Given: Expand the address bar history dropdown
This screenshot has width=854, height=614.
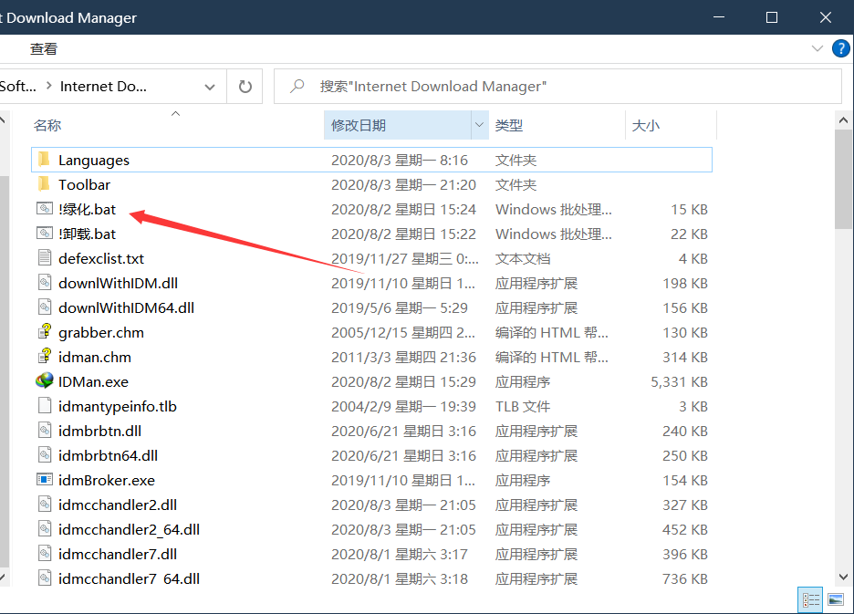Looking at the screenshot, I should tap(210, 87).
